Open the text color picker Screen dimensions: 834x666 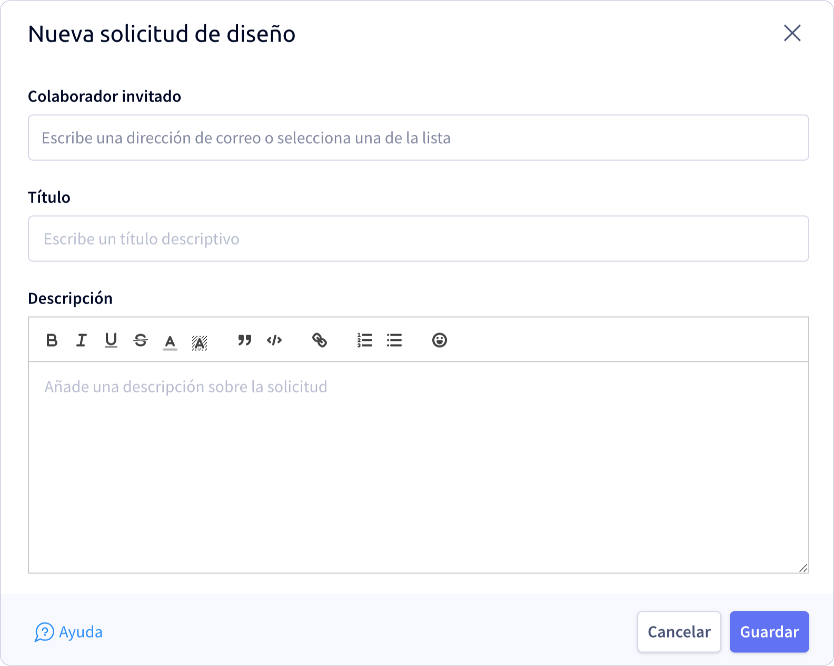click(x=170, y=342)
